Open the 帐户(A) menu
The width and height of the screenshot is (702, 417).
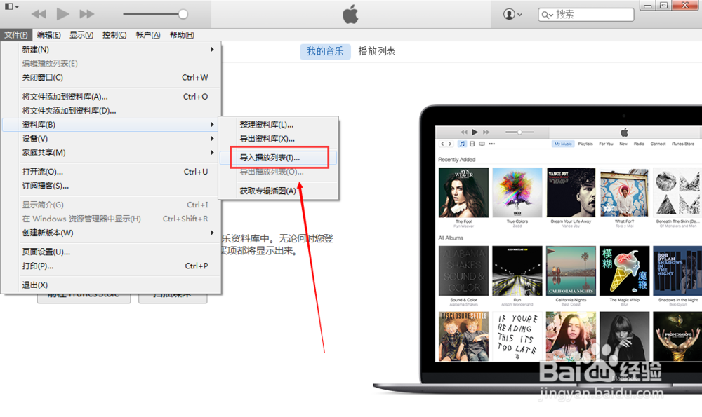[148, 35]
